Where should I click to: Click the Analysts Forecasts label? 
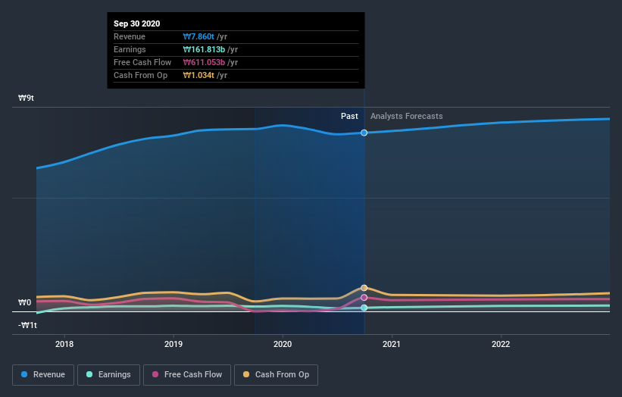[407, 116]
